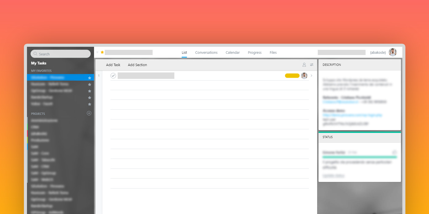
Task: Mark task 1 complete with its checkmark
Action: [x=113, y=76]
